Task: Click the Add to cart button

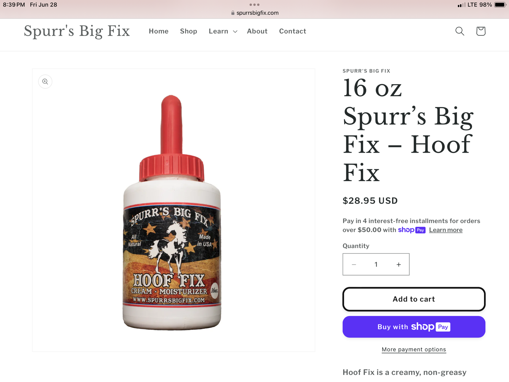Action: click(x=414, y=299)
